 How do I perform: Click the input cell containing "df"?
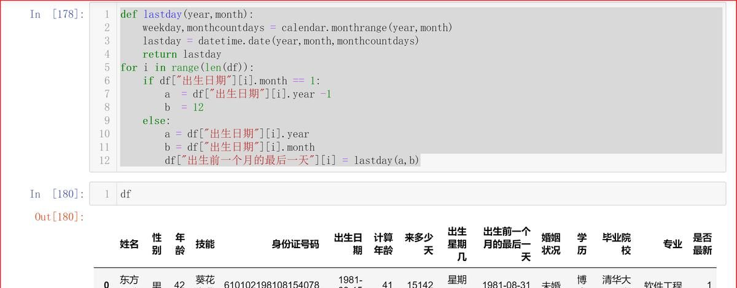[x=408, y=194]
